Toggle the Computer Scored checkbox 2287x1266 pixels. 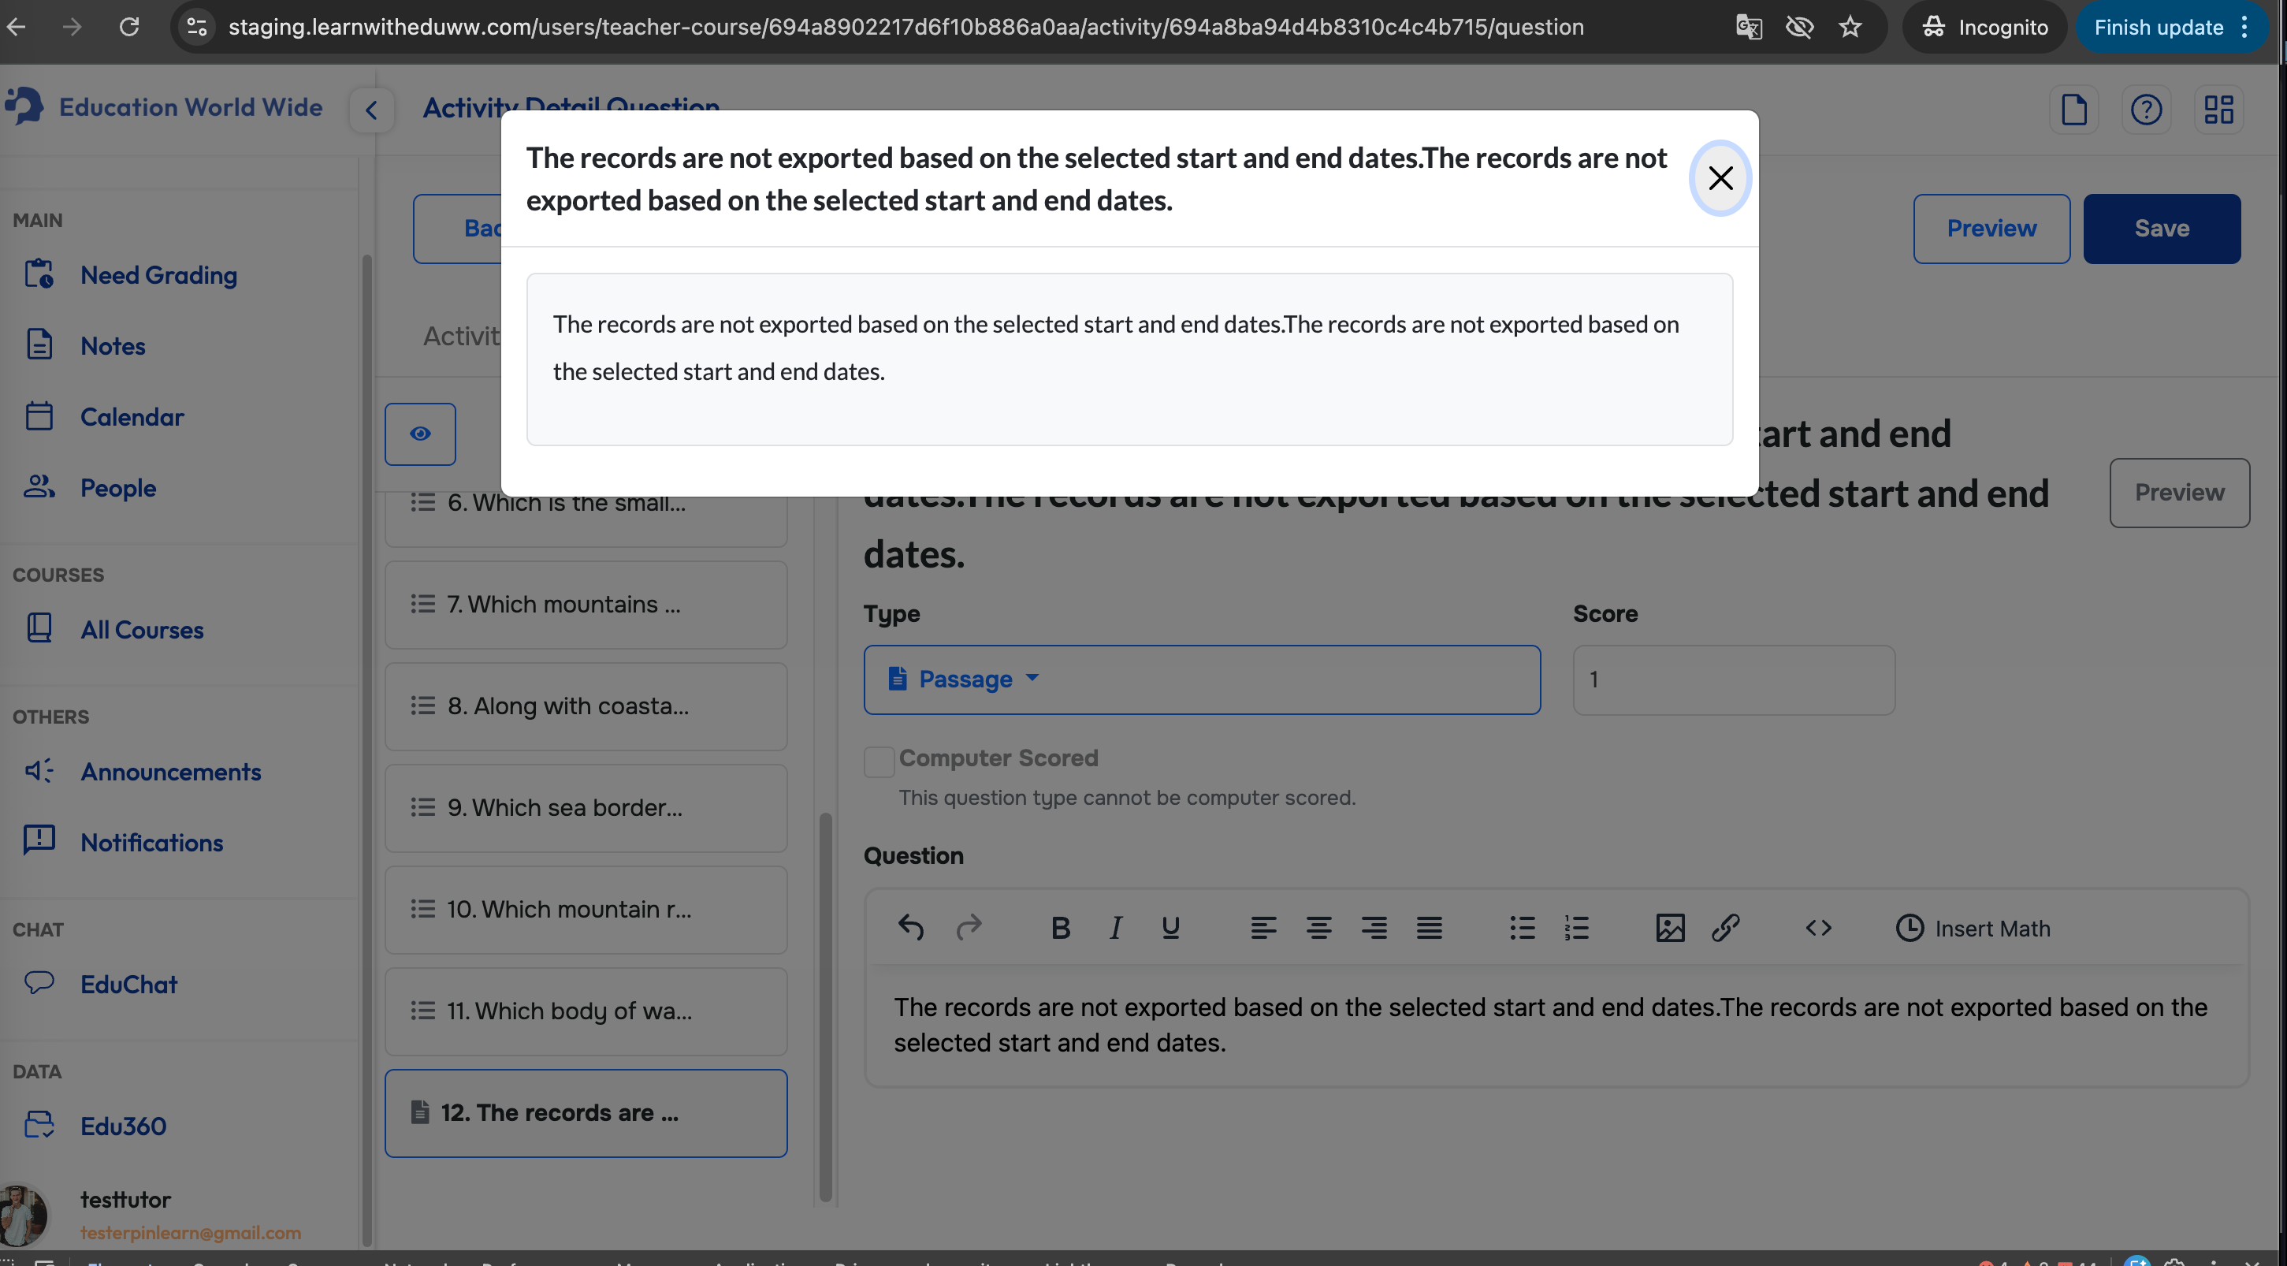pyautogui.click(x=879, y=761)
